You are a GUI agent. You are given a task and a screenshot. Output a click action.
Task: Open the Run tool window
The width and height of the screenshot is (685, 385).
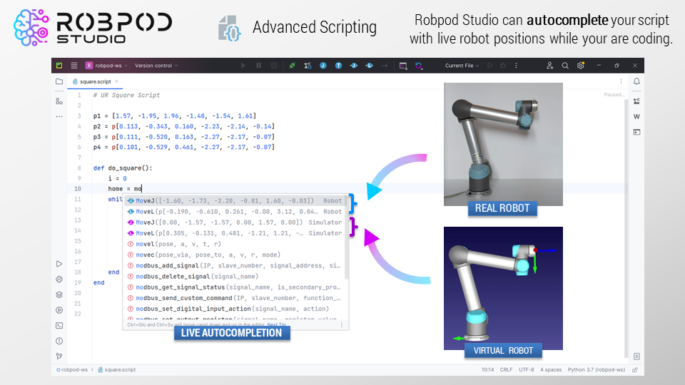click(x=59, y=264)
